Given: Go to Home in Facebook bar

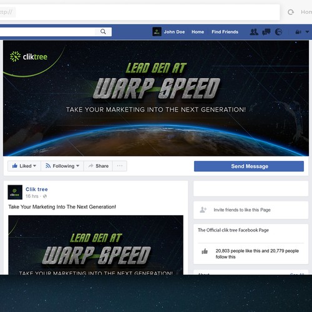Looking at the screenshot, I should pyautogui.click(x=198, y=32).
